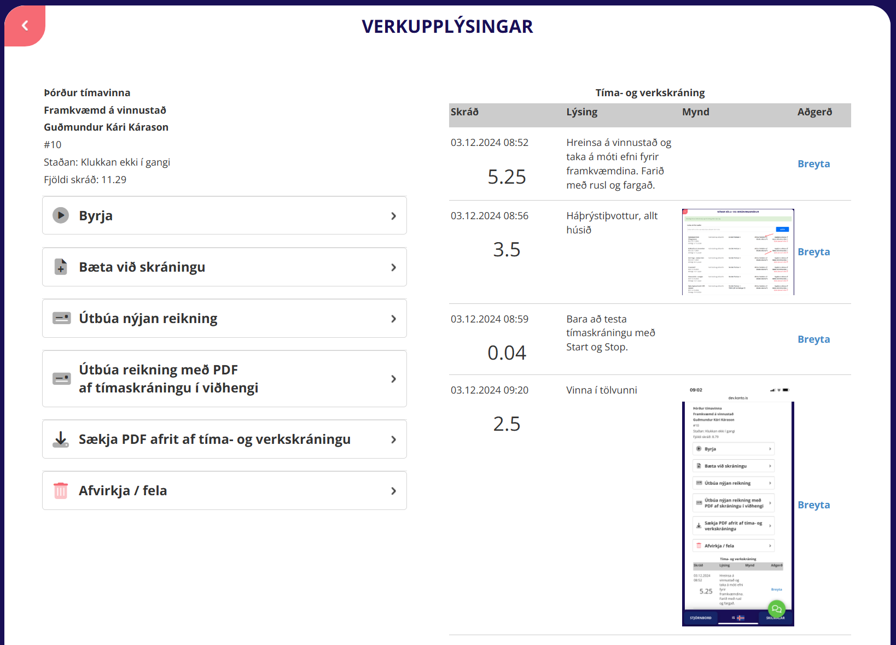Image resolution: width=896 pixels, height=645 pixels.
Task: Click the chevron on Útbúa nýjan reikning
Action: tap(393, 319)
